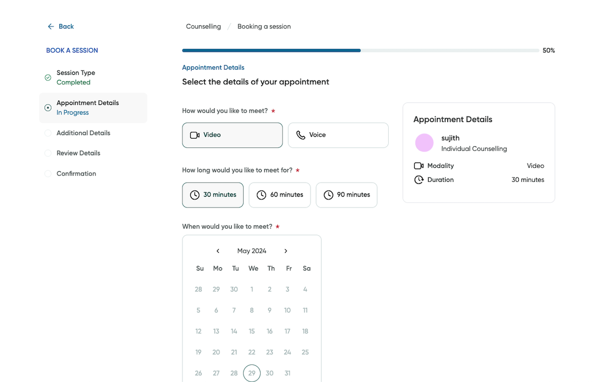The width and height of the screenshot is (610, 382).
Task: Click the phone icon in Voice option
Action: pyautogui.click(x=301, y=135)
